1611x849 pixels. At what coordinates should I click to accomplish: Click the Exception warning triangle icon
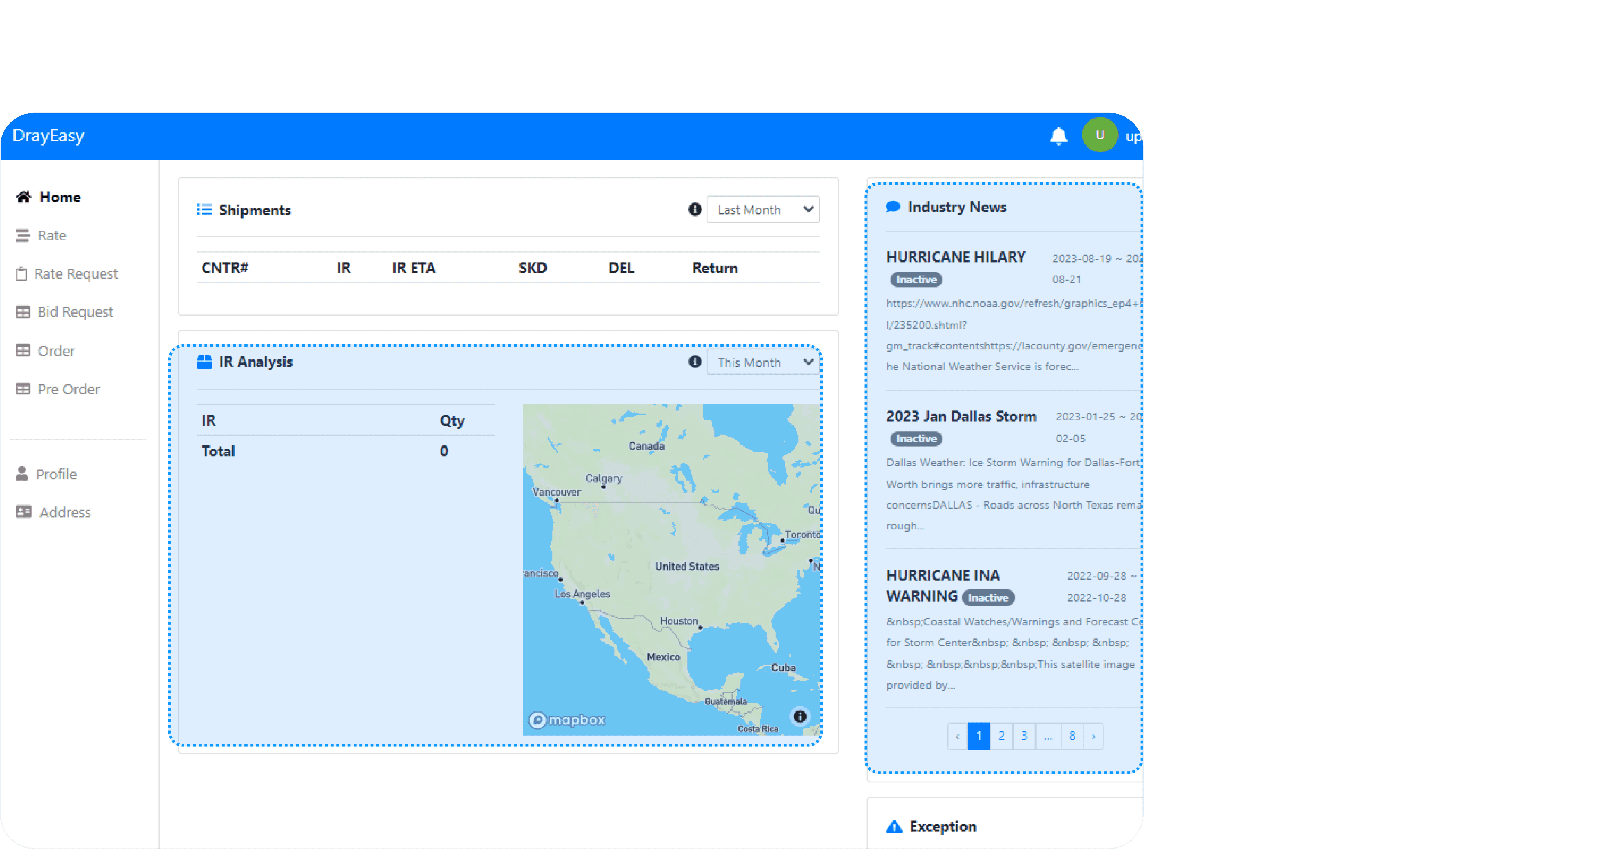click(x=894, y=827)
